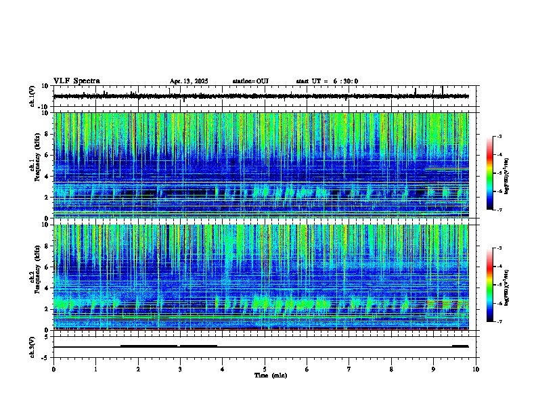This screenshot has width=536, height=414.
Task: Click the ch.2 spectrogram colorbar
Action: coord(489,285)
